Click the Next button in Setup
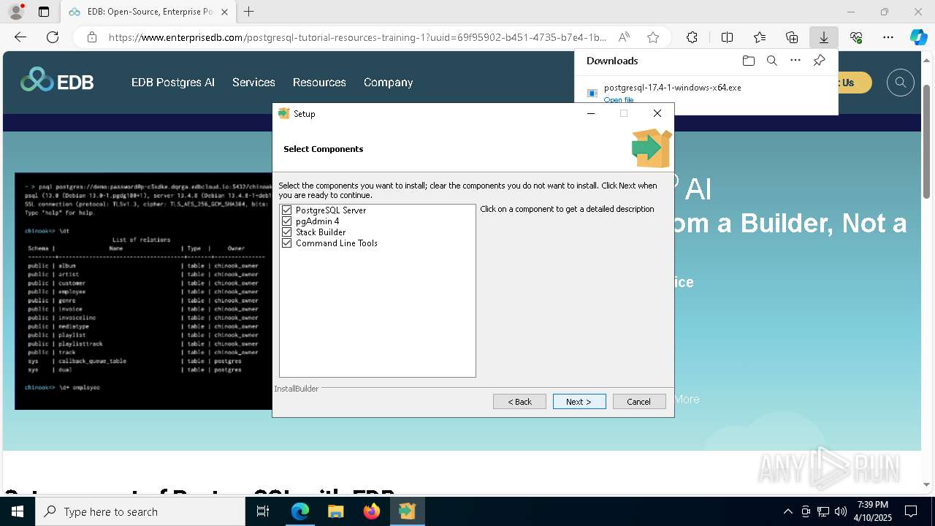The width and height of the screenshot is (935, 526). pyautogui.click(x=579, y=401)
